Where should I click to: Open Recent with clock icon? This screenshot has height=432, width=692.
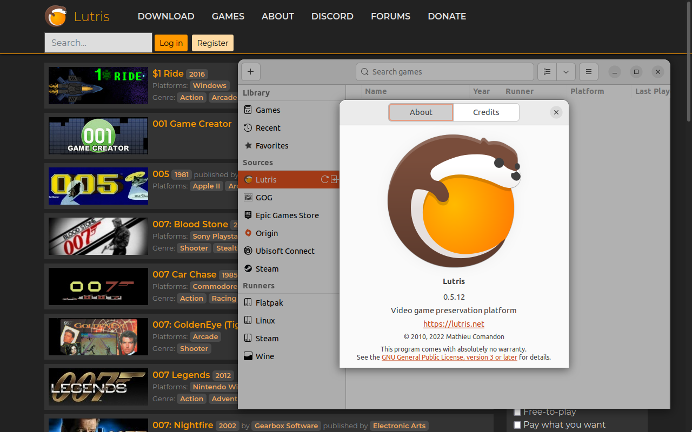tap(248, 128)
